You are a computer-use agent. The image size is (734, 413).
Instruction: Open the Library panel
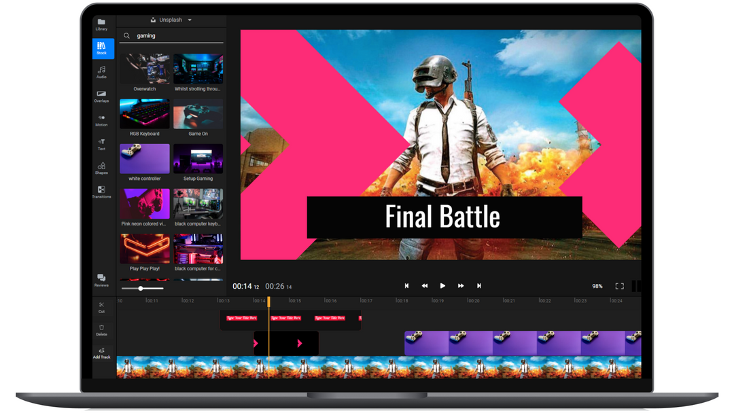point(101,24)
